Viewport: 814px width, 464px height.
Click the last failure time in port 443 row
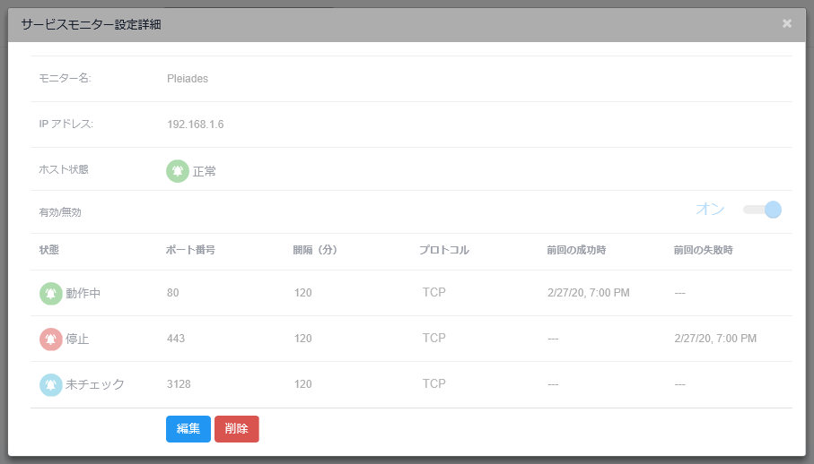tap(715, 339)
